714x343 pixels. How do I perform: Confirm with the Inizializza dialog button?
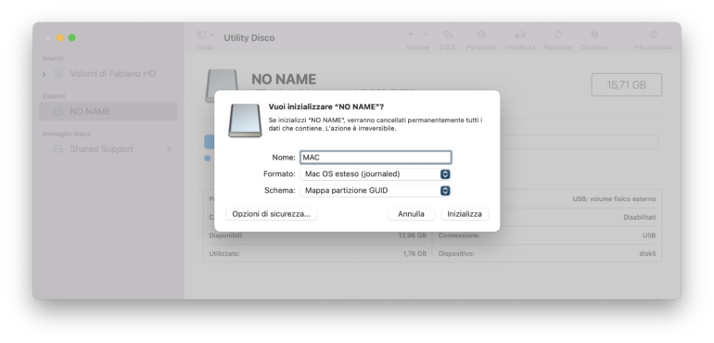click(465, 214)
